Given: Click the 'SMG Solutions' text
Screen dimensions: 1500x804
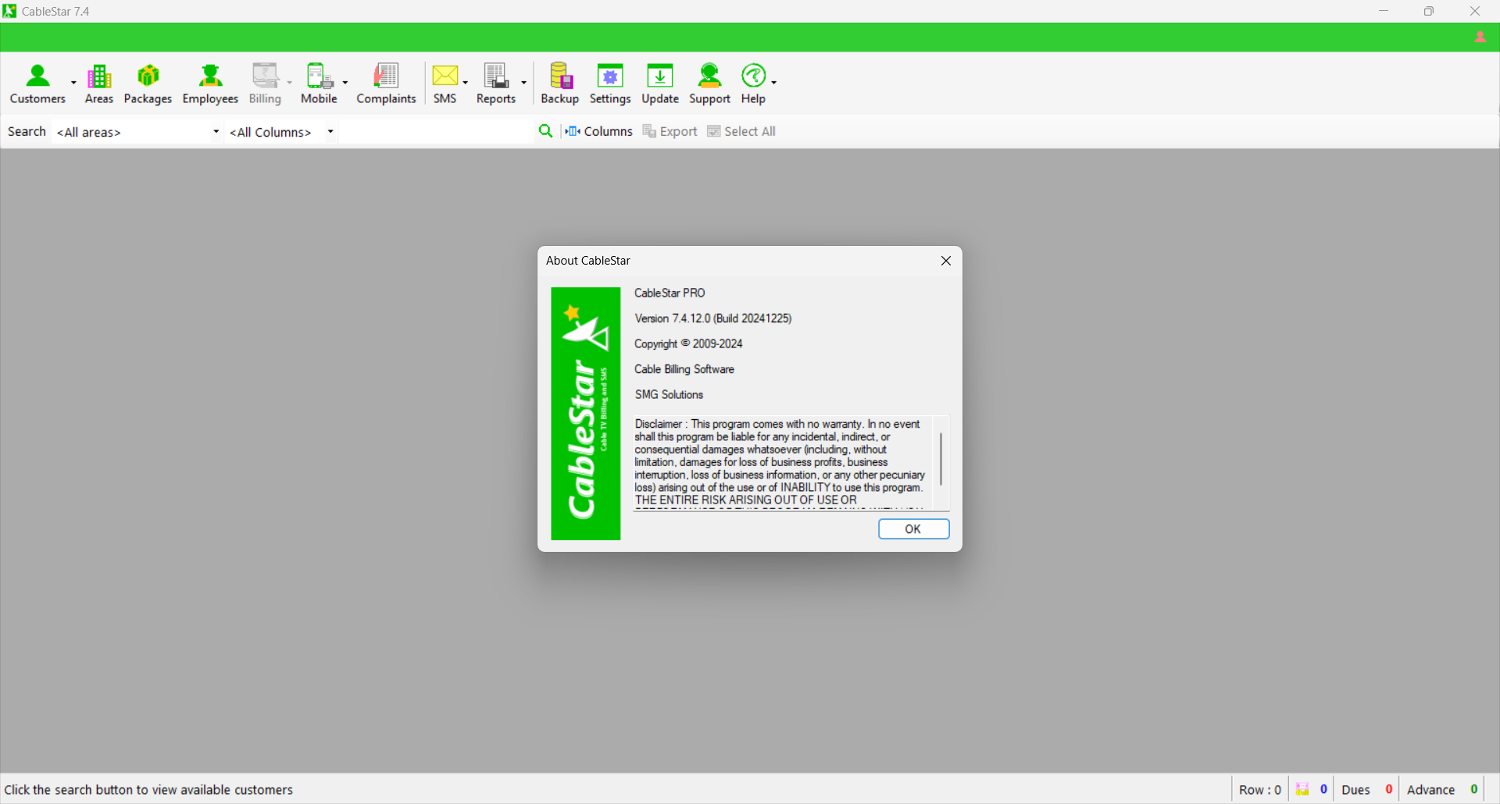Looking at the screenshot, I should click(669, 395).
